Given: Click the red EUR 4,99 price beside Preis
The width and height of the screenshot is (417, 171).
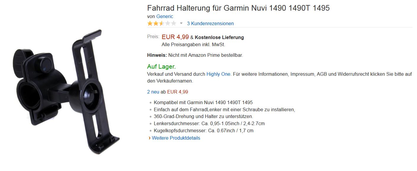Looking at the screenshot, I should [x=175, y=37].
